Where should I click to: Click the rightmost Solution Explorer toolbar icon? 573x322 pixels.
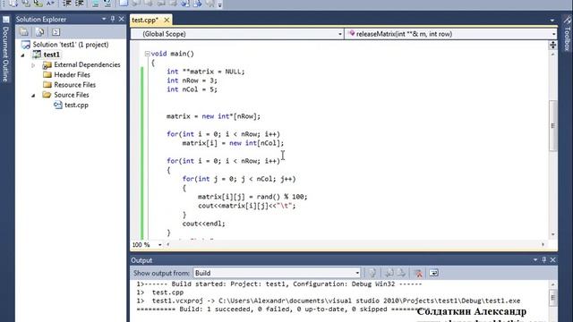[56, 32]
